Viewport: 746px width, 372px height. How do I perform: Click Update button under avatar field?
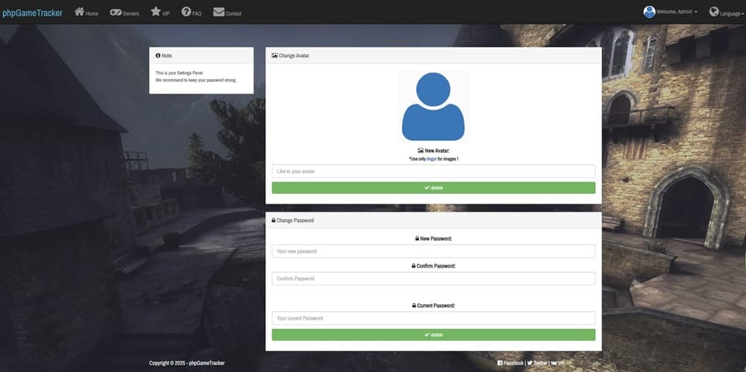pos(433,188)
